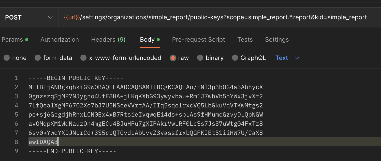The width and height of the screenshot is (381, 161).
Task: Expand the Text format type selector chevron
Action: (297, 58)
